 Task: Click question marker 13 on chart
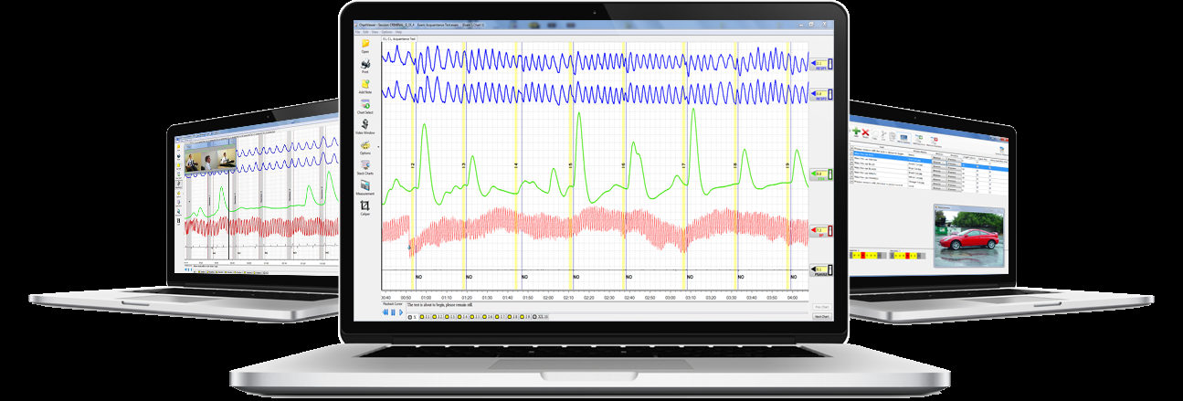pos(464,166)
